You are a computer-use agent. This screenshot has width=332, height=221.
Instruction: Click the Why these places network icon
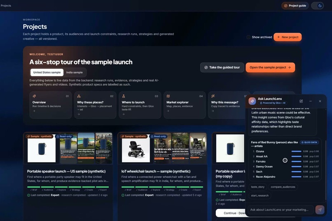tap(79, 96)
